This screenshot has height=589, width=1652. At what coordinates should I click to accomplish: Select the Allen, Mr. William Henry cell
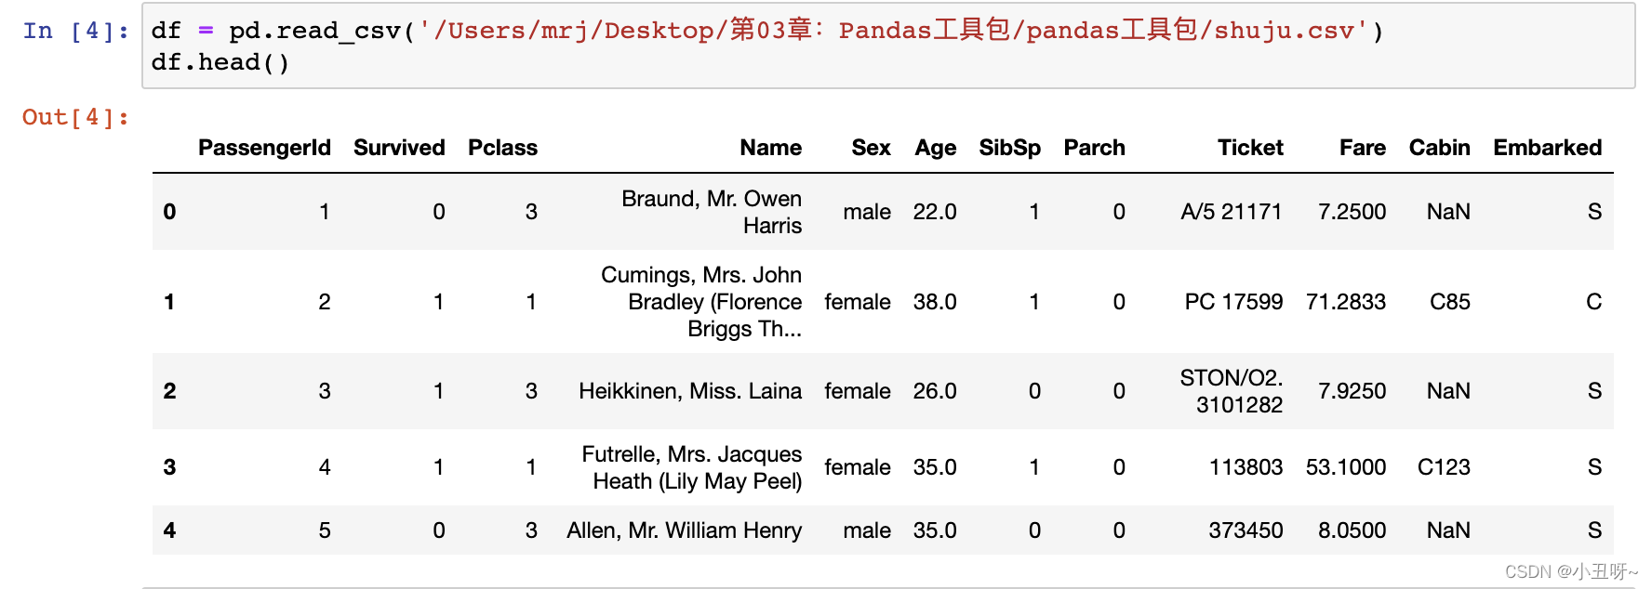685,530
